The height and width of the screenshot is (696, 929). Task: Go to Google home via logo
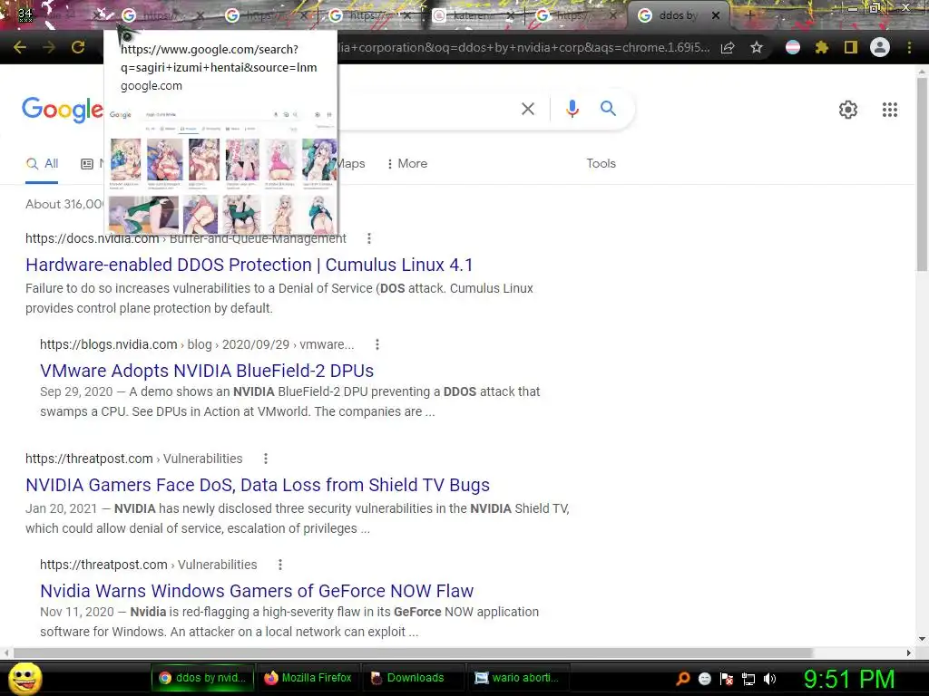click(63, 110)
